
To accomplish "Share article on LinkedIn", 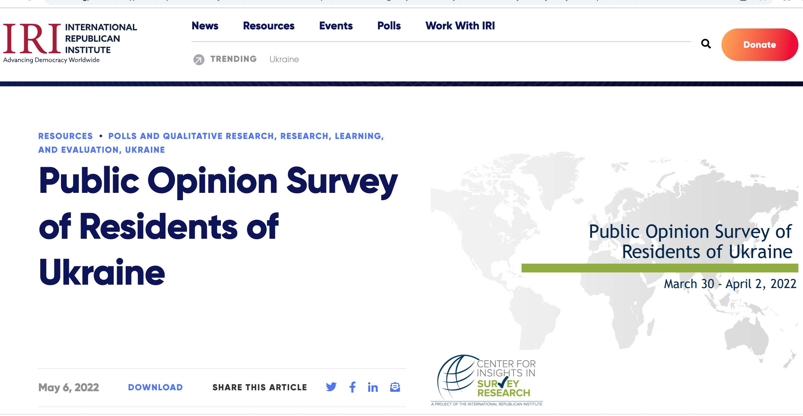I will [x=372, y=387].
